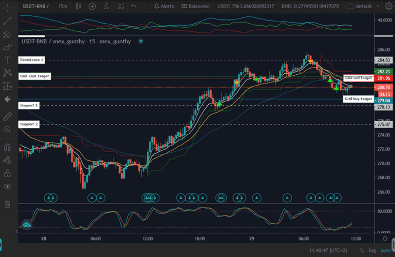Select the Grid sell target label
Image resolution: width=395 pixels, height=257 pixels.
(x=358, y=78)
